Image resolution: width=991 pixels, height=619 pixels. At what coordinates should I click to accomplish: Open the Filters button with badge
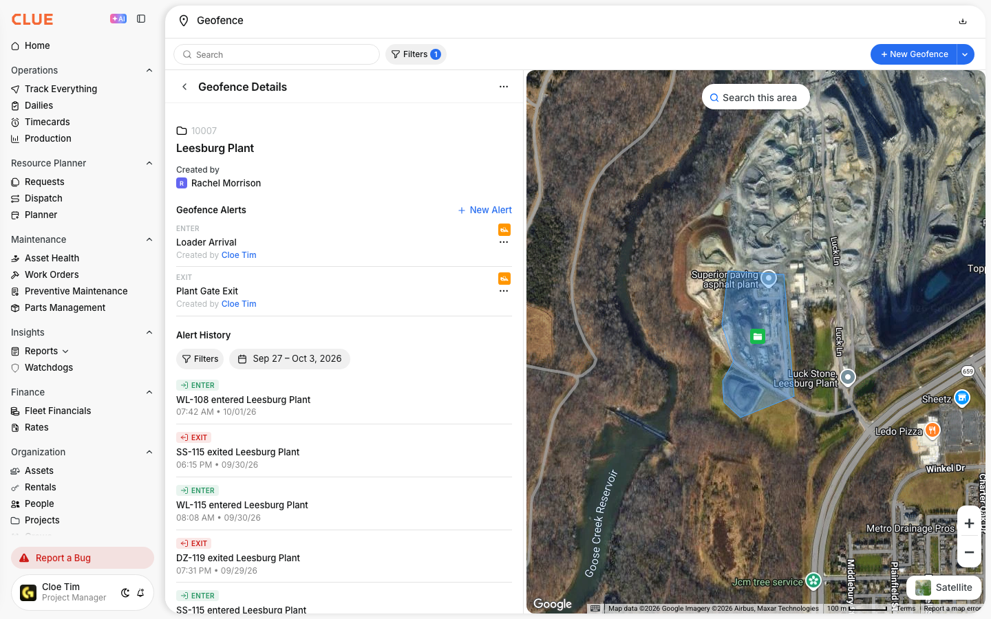[x=416, y=54]
